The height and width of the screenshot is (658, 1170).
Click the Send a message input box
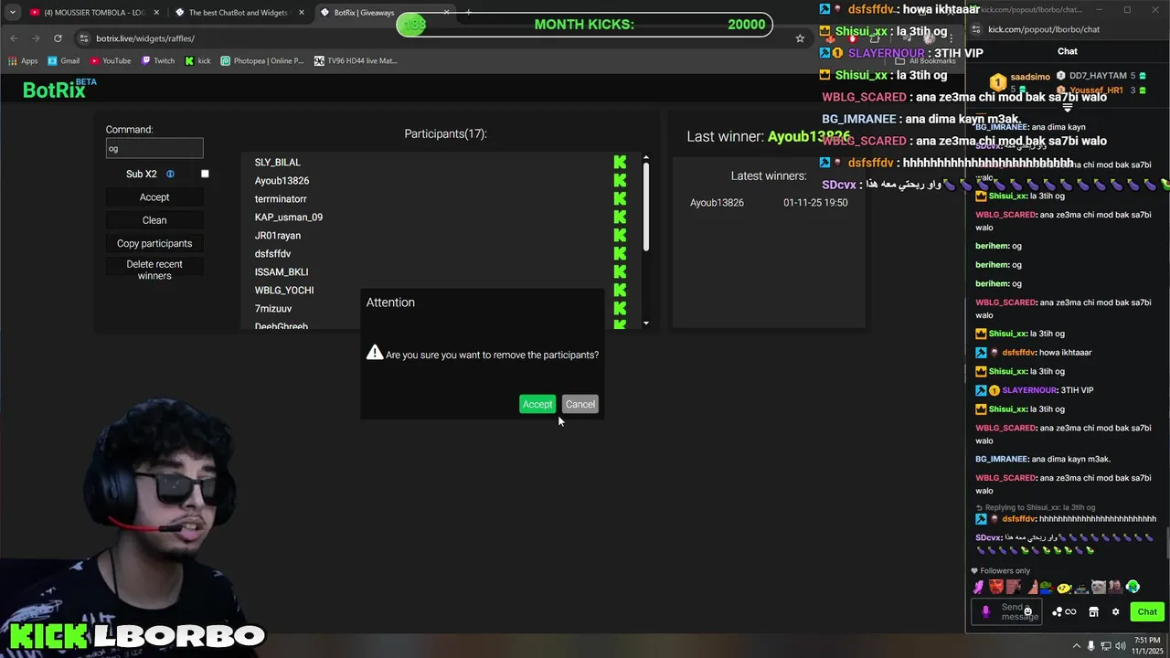1006,611
